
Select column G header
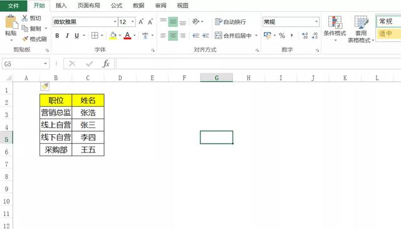tap(217, 78)
